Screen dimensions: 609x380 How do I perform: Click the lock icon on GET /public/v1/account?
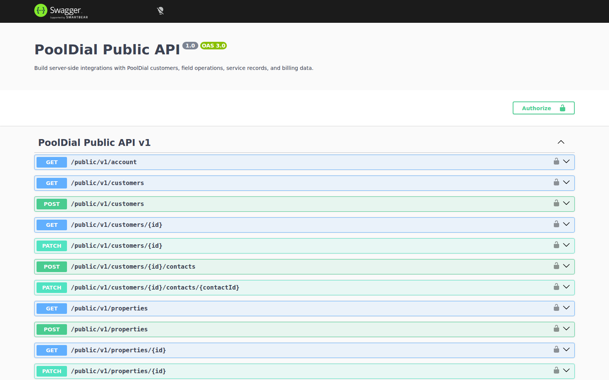coord(556,161)
